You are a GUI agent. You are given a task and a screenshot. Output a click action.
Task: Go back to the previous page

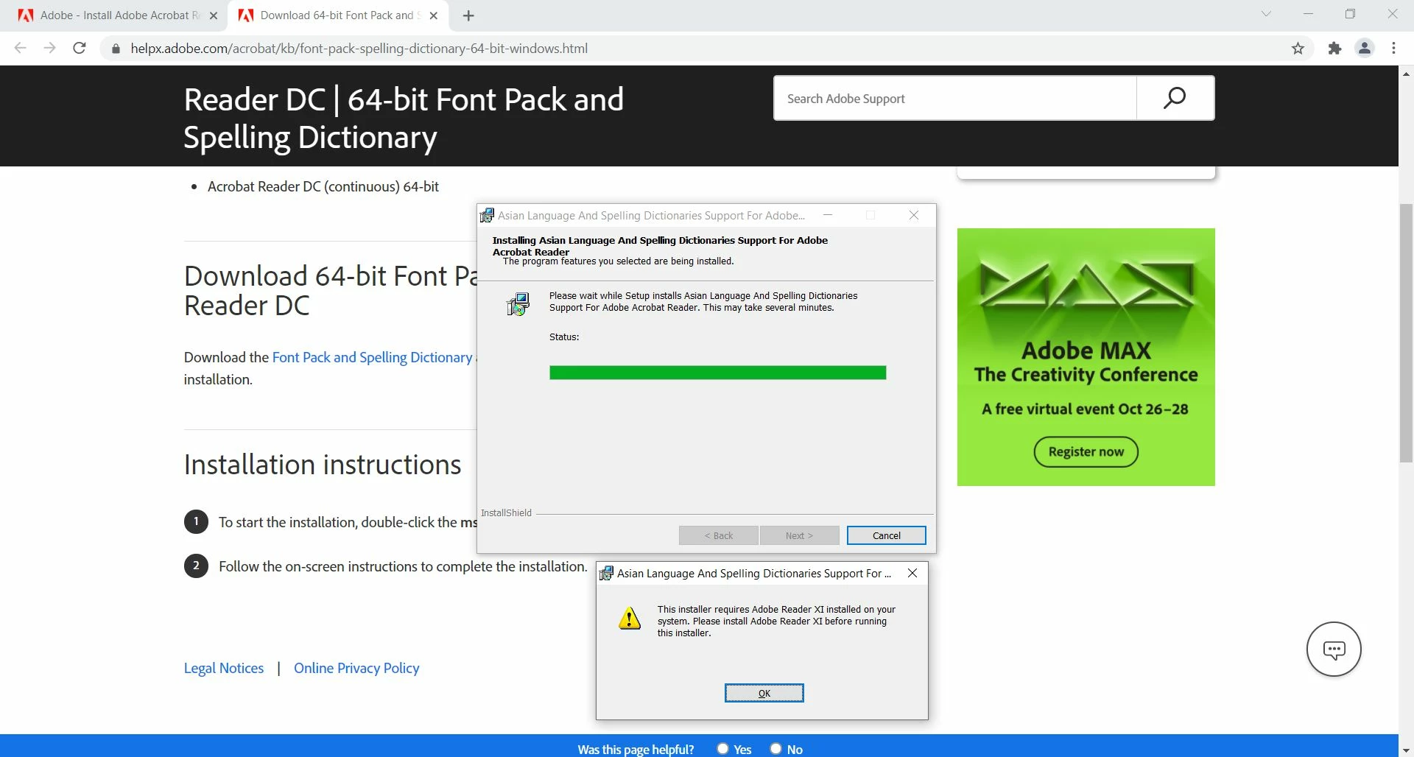[x=21, y=48]
